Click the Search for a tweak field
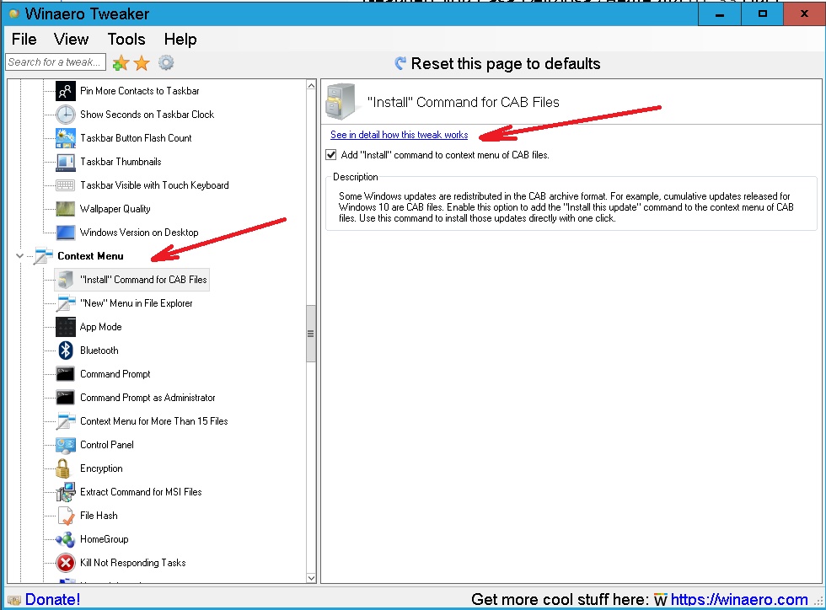This screenshot has width=826, height=610. [x=56, y=62]
